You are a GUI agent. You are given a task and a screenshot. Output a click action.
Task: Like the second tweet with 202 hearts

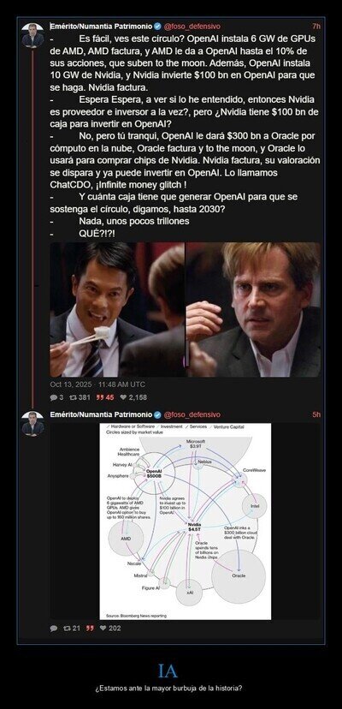tap(103, 628)
